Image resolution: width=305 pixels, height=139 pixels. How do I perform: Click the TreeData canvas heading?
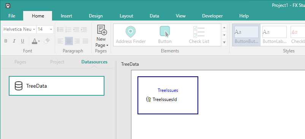(x=130, y=64)
